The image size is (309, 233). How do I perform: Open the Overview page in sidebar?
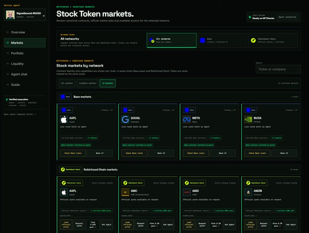click(25, 32)
